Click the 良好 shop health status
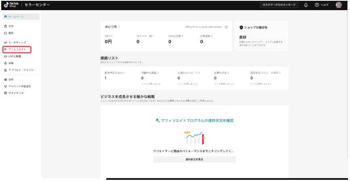 243,37
